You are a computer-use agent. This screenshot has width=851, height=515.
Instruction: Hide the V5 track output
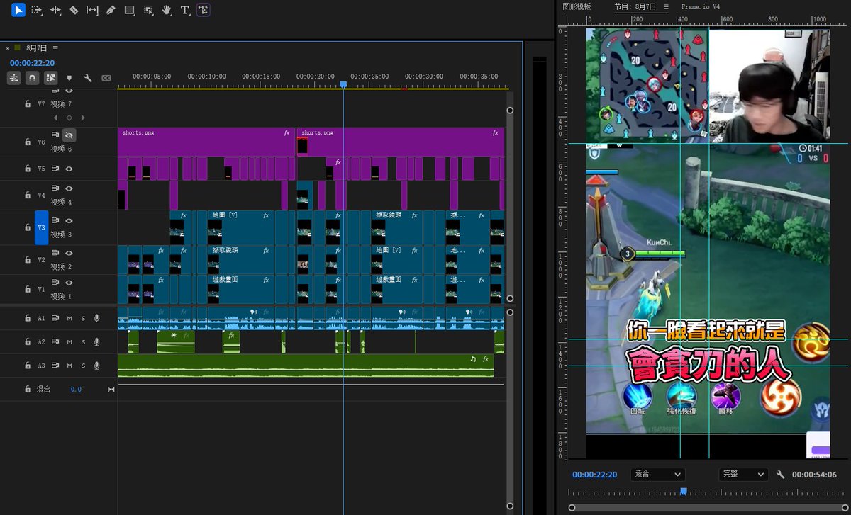(69, 169)
